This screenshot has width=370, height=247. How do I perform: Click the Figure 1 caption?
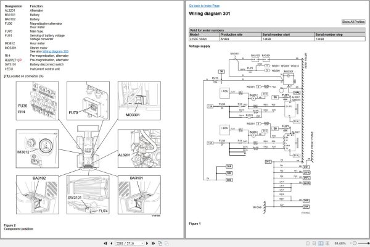pyautogui.click(x=195, y=224)
